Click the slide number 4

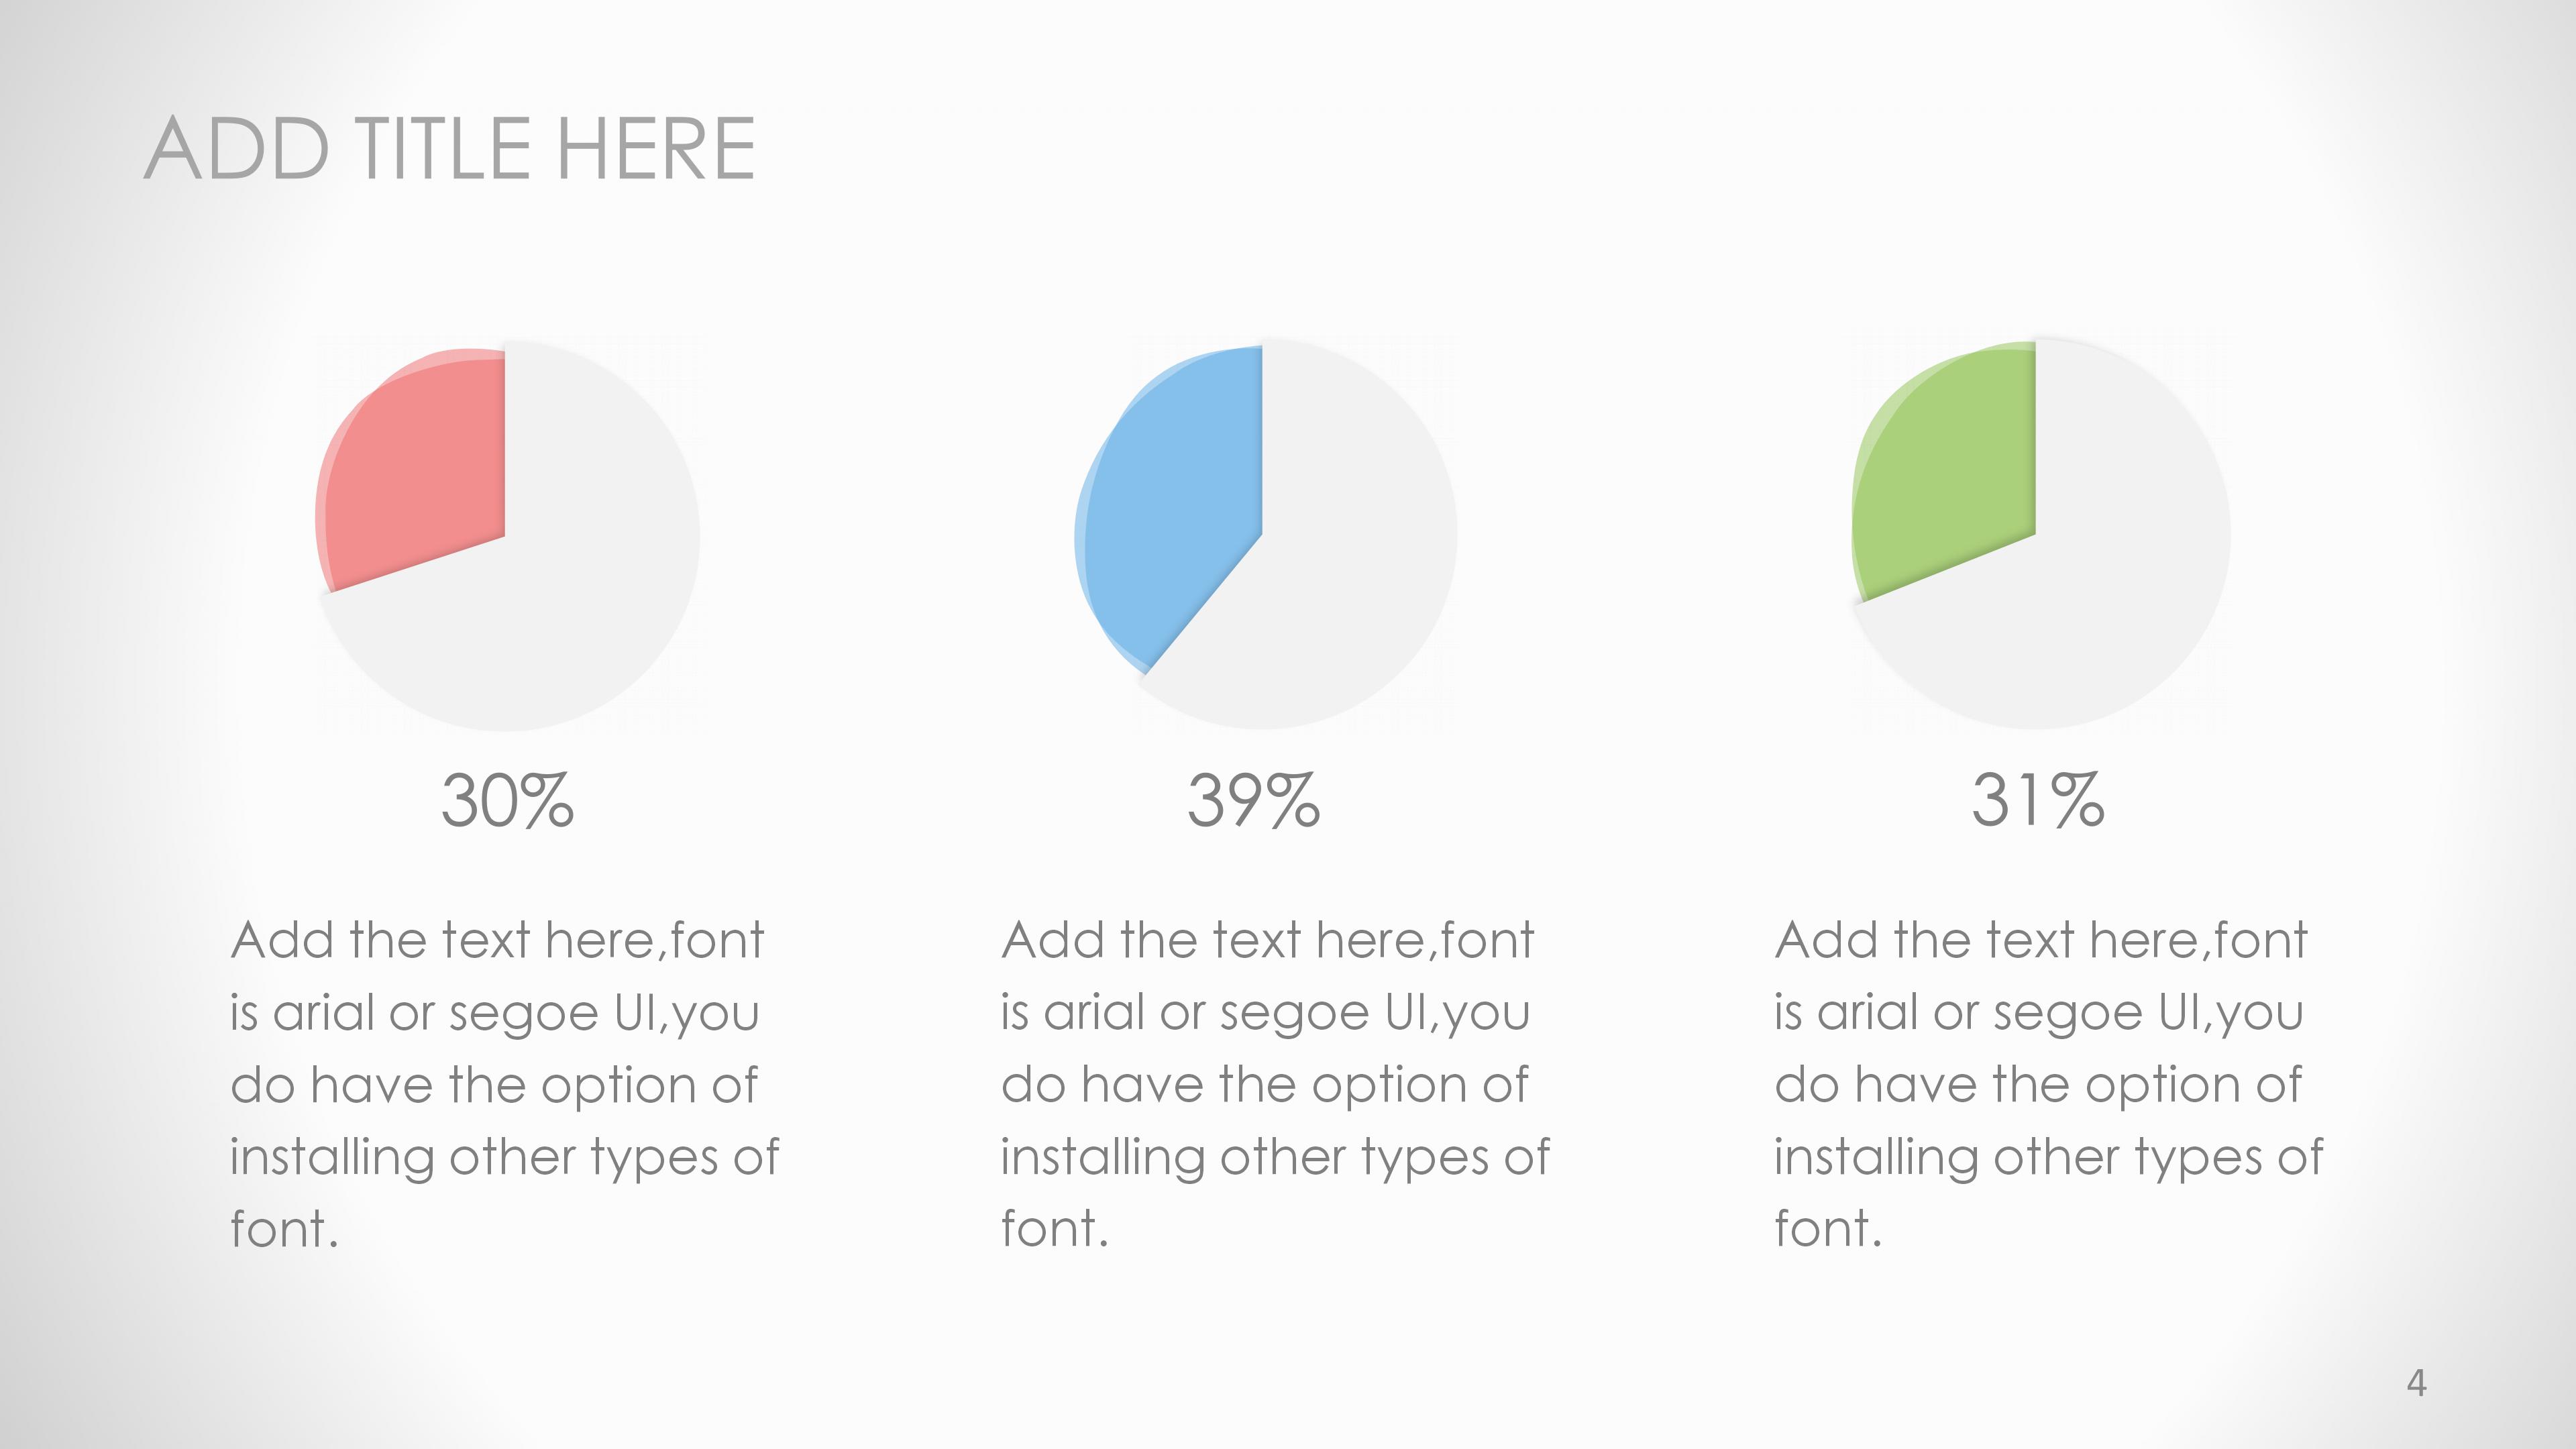coord(2416,1383)
